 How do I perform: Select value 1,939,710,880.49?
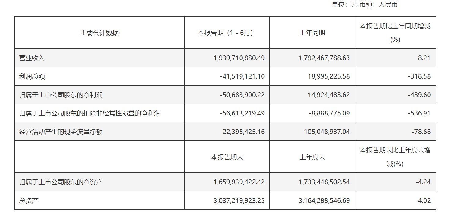pyautogui.click(x=239, y=58)
